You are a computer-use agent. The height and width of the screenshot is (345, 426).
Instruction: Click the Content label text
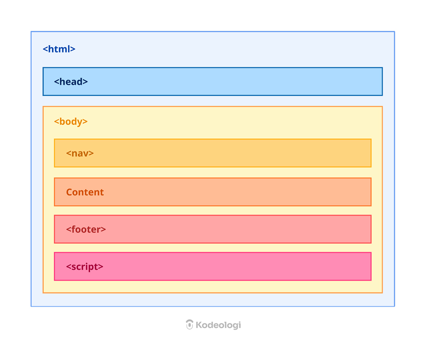[x=85, y=192]
